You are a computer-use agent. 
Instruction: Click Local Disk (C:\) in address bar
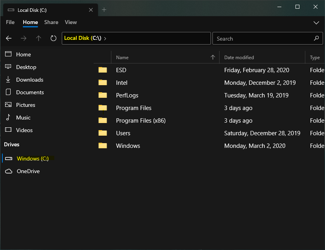83,38
